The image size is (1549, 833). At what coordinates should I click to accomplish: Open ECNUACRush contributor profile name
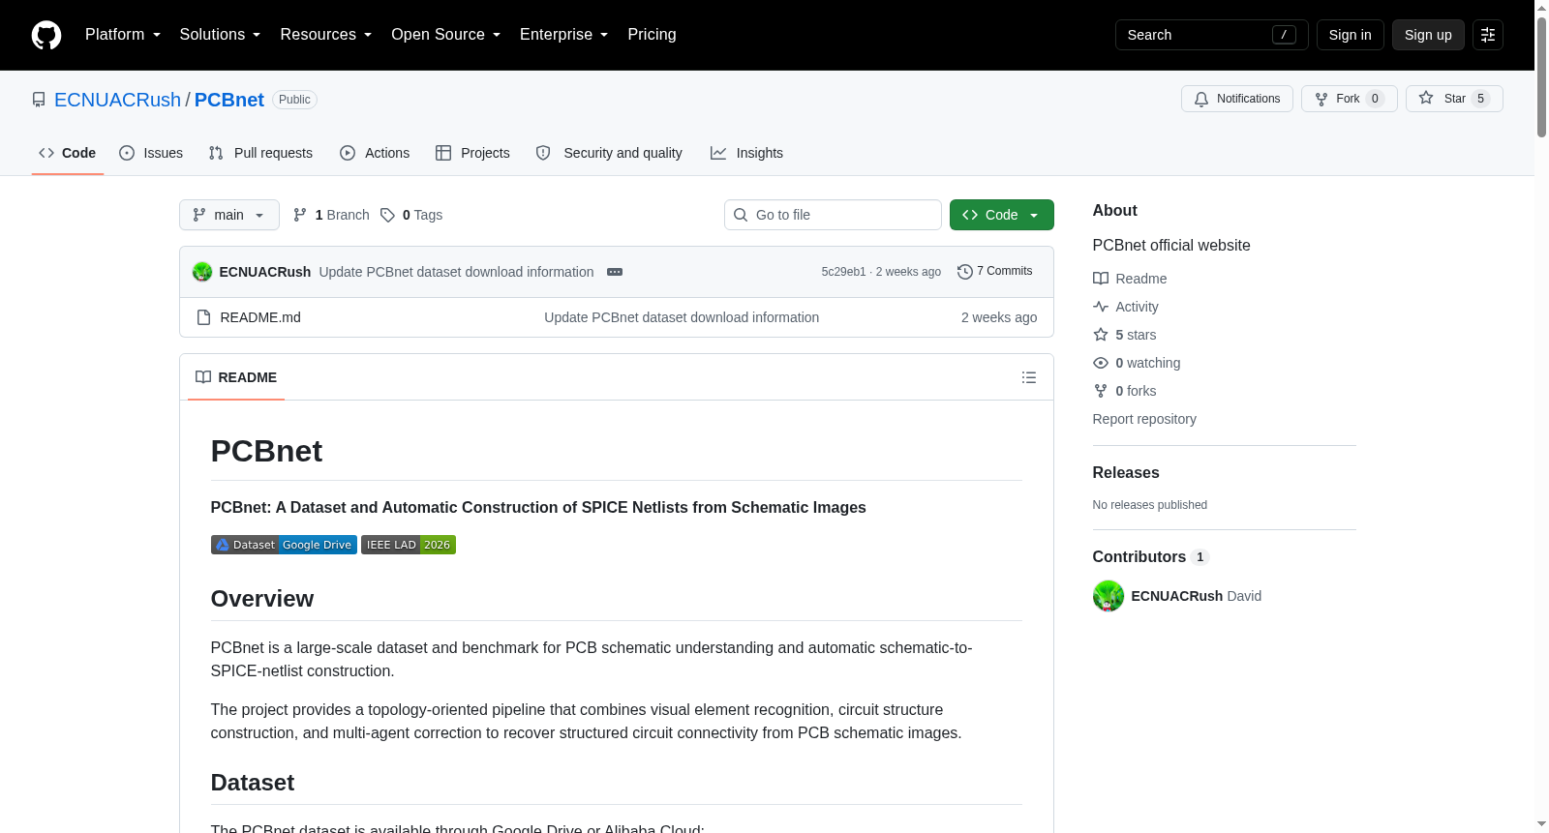[x=1177, y=596]
